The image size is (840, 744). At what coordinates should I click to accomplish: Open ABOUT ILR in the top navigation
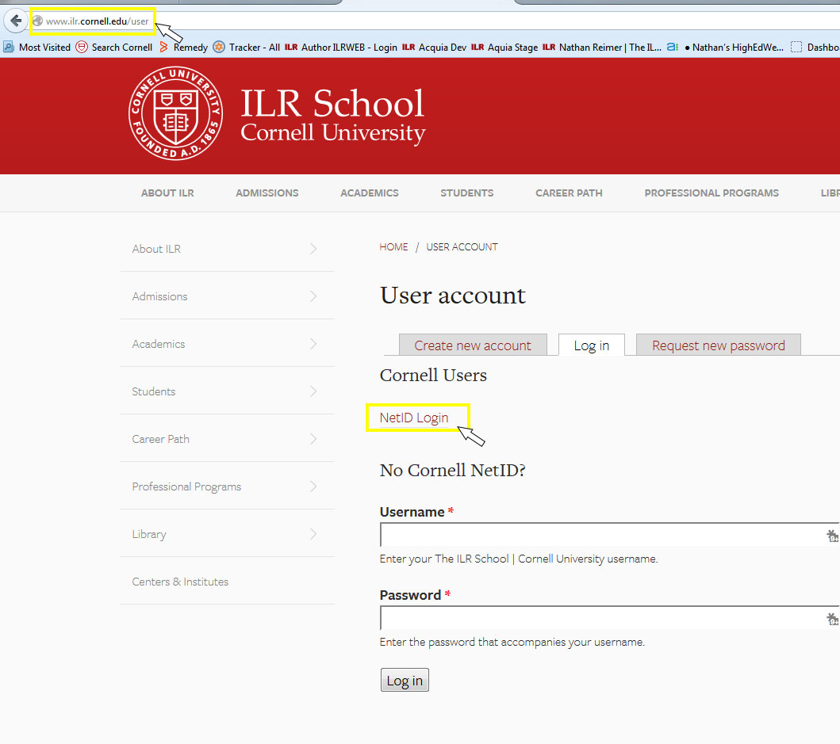click(x=167, y=193)
